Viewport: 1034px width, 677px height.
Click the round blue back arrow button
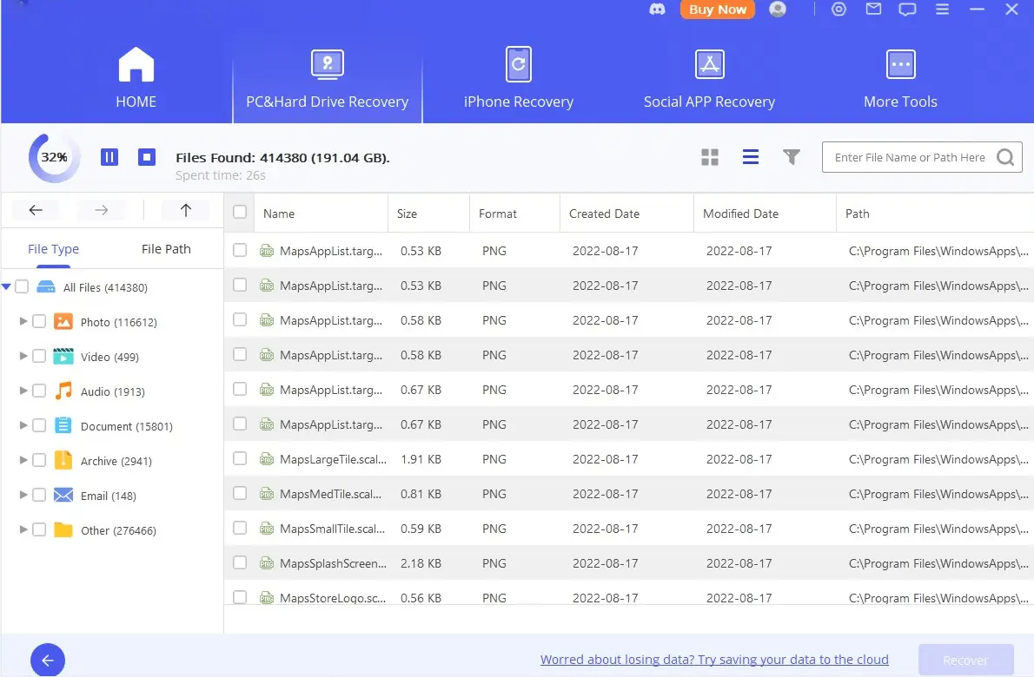(48, 661)
